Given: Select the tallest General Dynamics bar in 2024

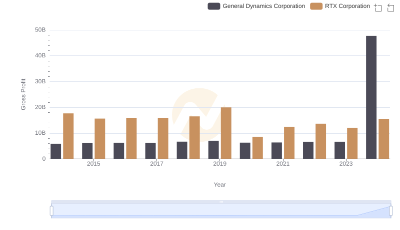Looking at the screenshot, I should click(371, 97).
